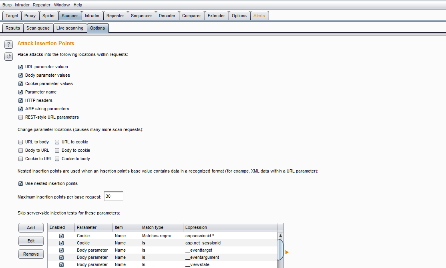Click the maximum insertion points field

pyautogui.click(x=113, y=196)
